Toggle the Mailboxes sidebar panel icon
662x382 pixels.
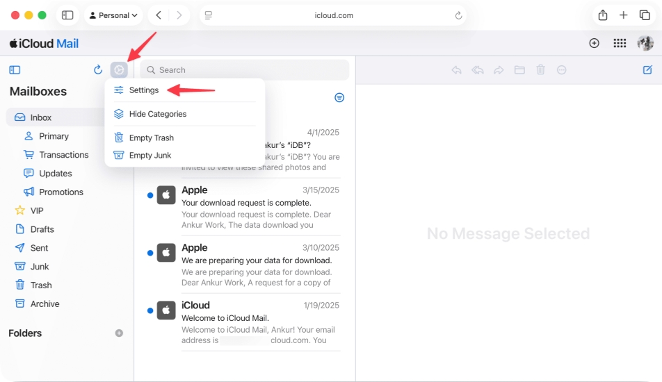coord(15,70)
